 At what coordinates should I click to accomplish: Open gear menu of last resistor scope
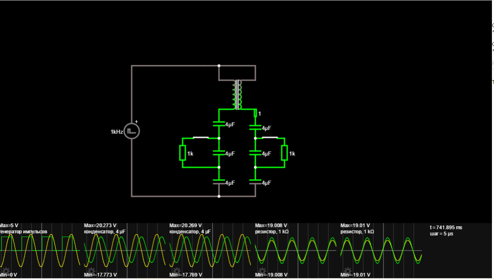[x=348, y=271]
